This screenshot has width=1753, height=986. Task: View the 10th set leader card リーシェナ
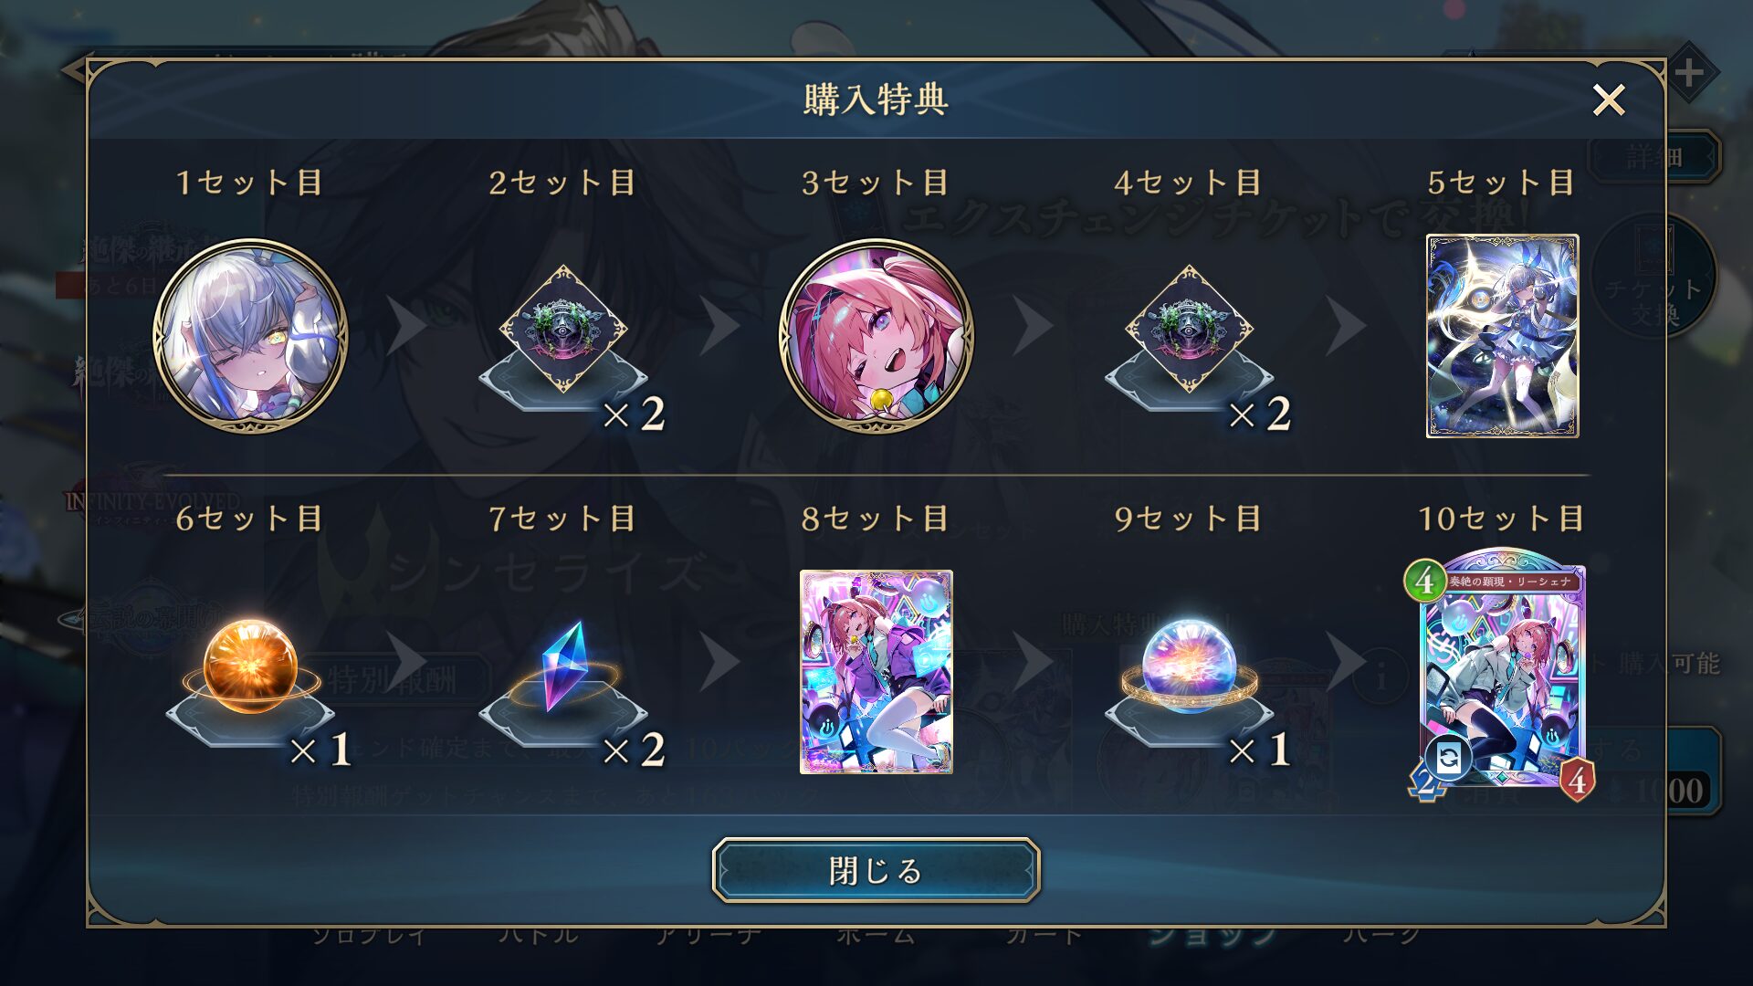[1501, 676]
